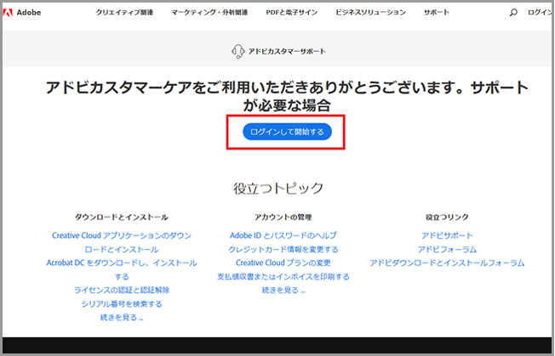Click the アカウントの管理 column heading
Image resolution: width=555 pixels, height=356 pixels.
283,217
